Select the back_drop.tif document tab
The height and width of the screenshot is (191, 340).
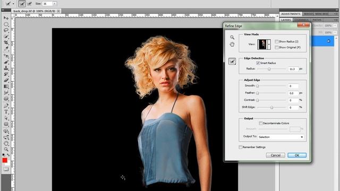(34, 11)
